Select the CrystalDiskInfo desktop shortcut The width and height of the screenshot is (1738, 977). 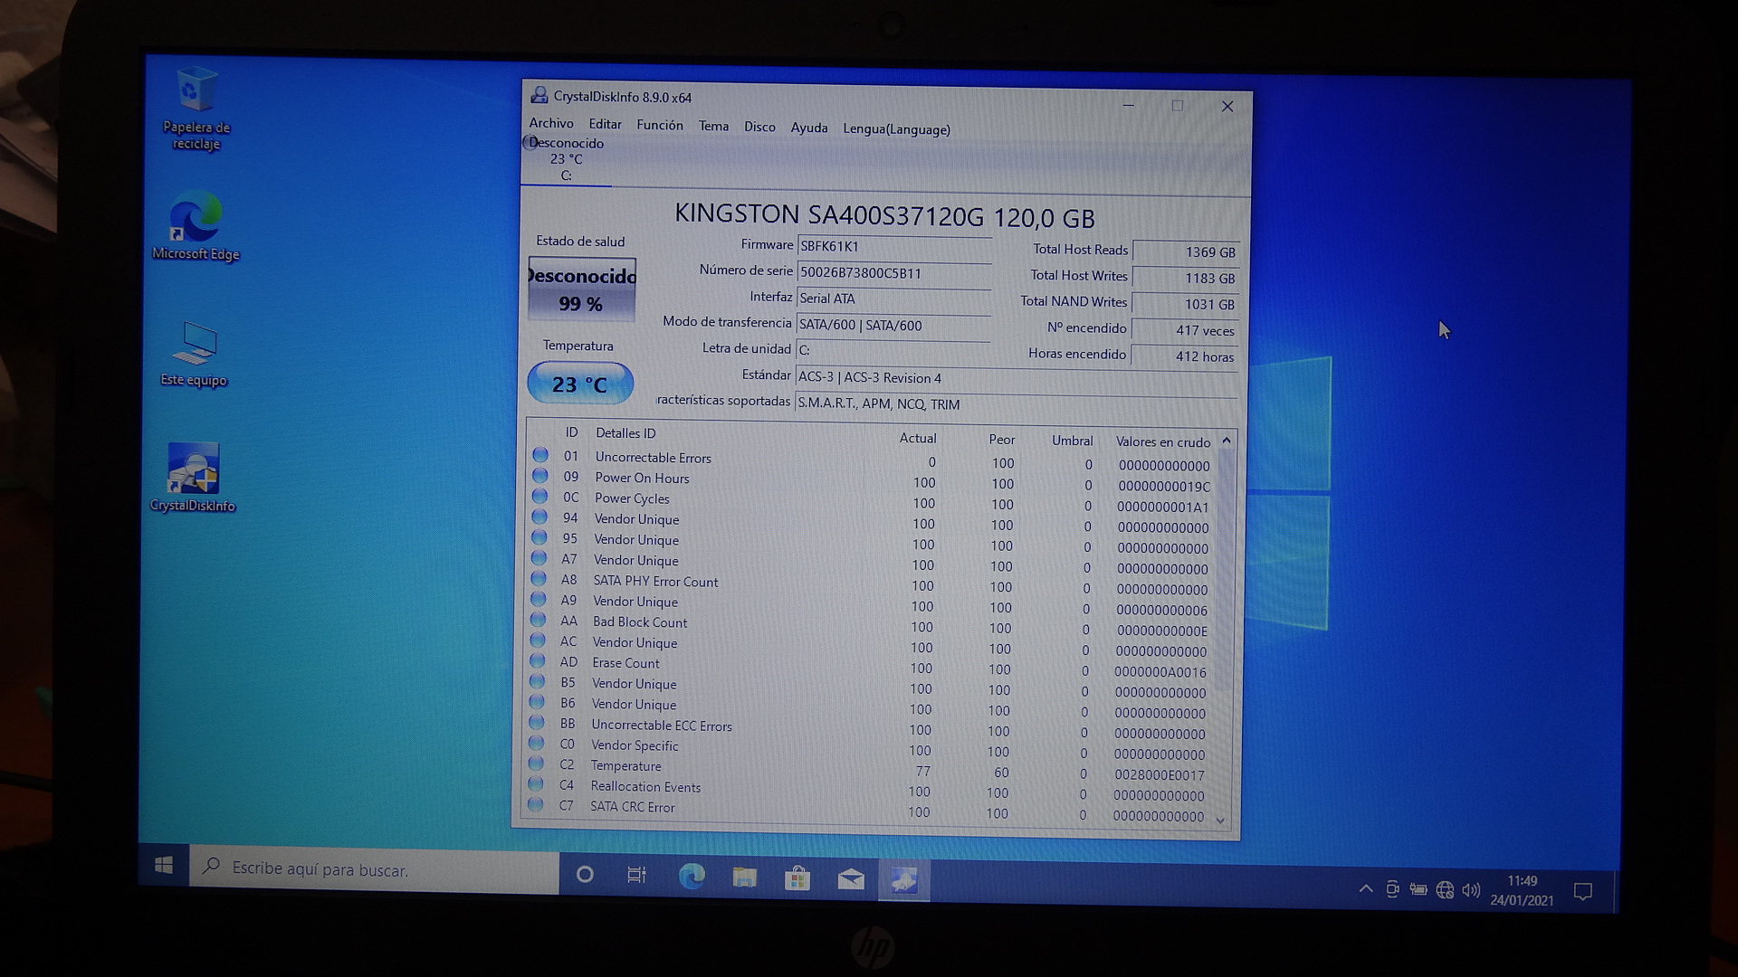[193, 478]
